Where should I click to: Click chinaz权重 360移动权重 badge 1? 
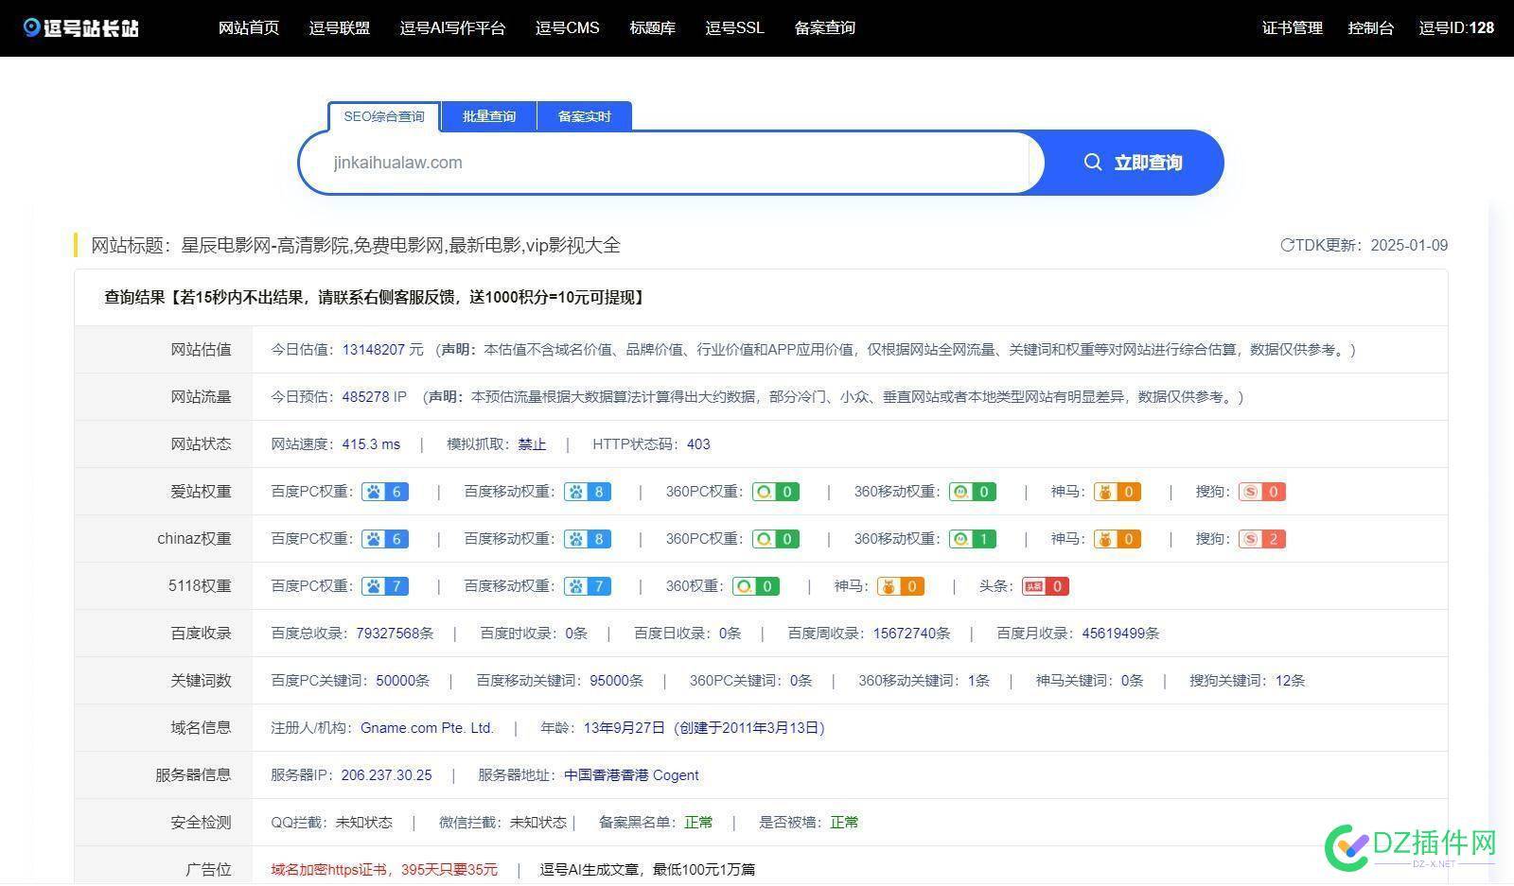tap(973, 539)
